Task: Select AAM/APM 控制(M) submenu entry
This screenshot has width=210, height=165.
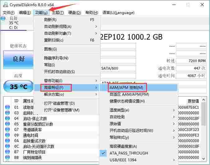Action: coord(138,88)
